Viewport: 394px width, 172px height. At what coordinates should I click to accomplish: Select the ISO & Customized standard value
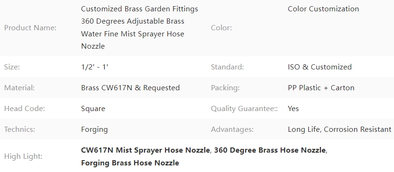tap(320, 67)
